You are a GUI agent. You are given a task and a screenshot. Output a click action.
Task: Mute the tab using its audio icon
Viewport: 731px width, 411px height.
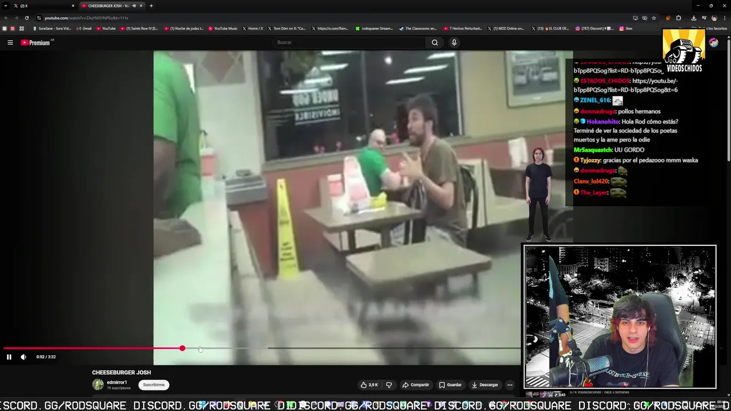point(134,6)
